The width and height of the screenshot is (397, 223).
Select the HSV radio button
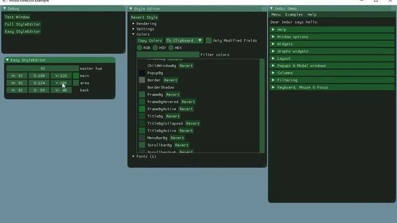pos(155,48)
